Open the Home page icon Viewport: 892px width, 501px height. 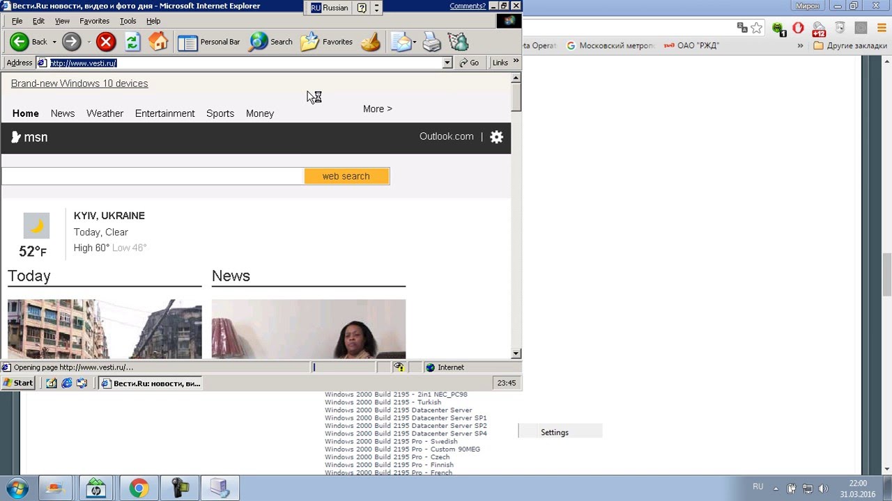tap(158, 42)
